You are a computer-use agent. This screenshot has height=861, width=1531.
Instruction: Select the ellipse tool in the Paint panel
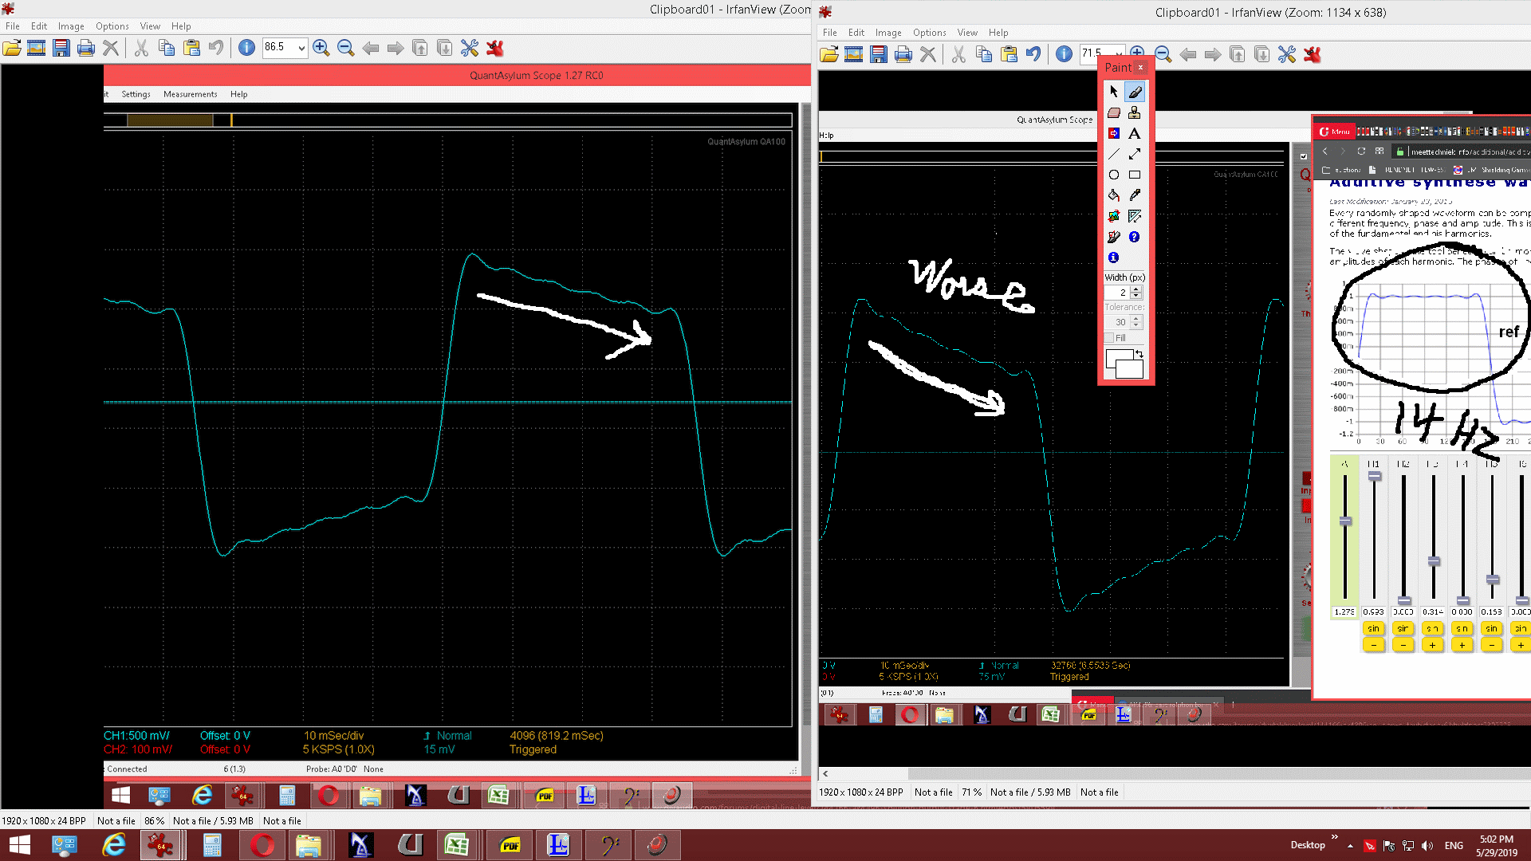(1114, 175)
